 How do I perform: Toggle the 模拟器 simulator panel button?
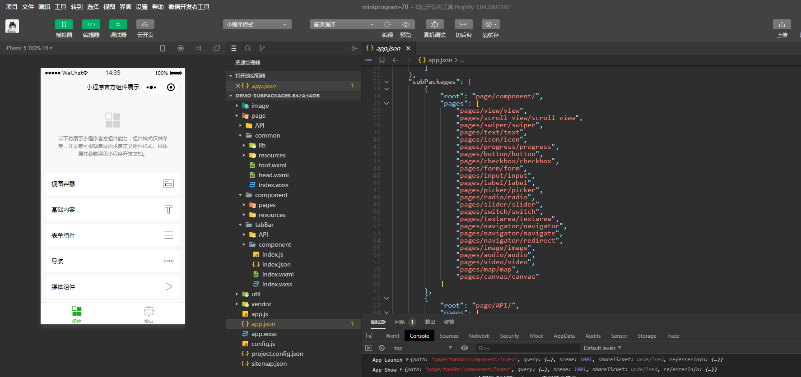[64, 24]
